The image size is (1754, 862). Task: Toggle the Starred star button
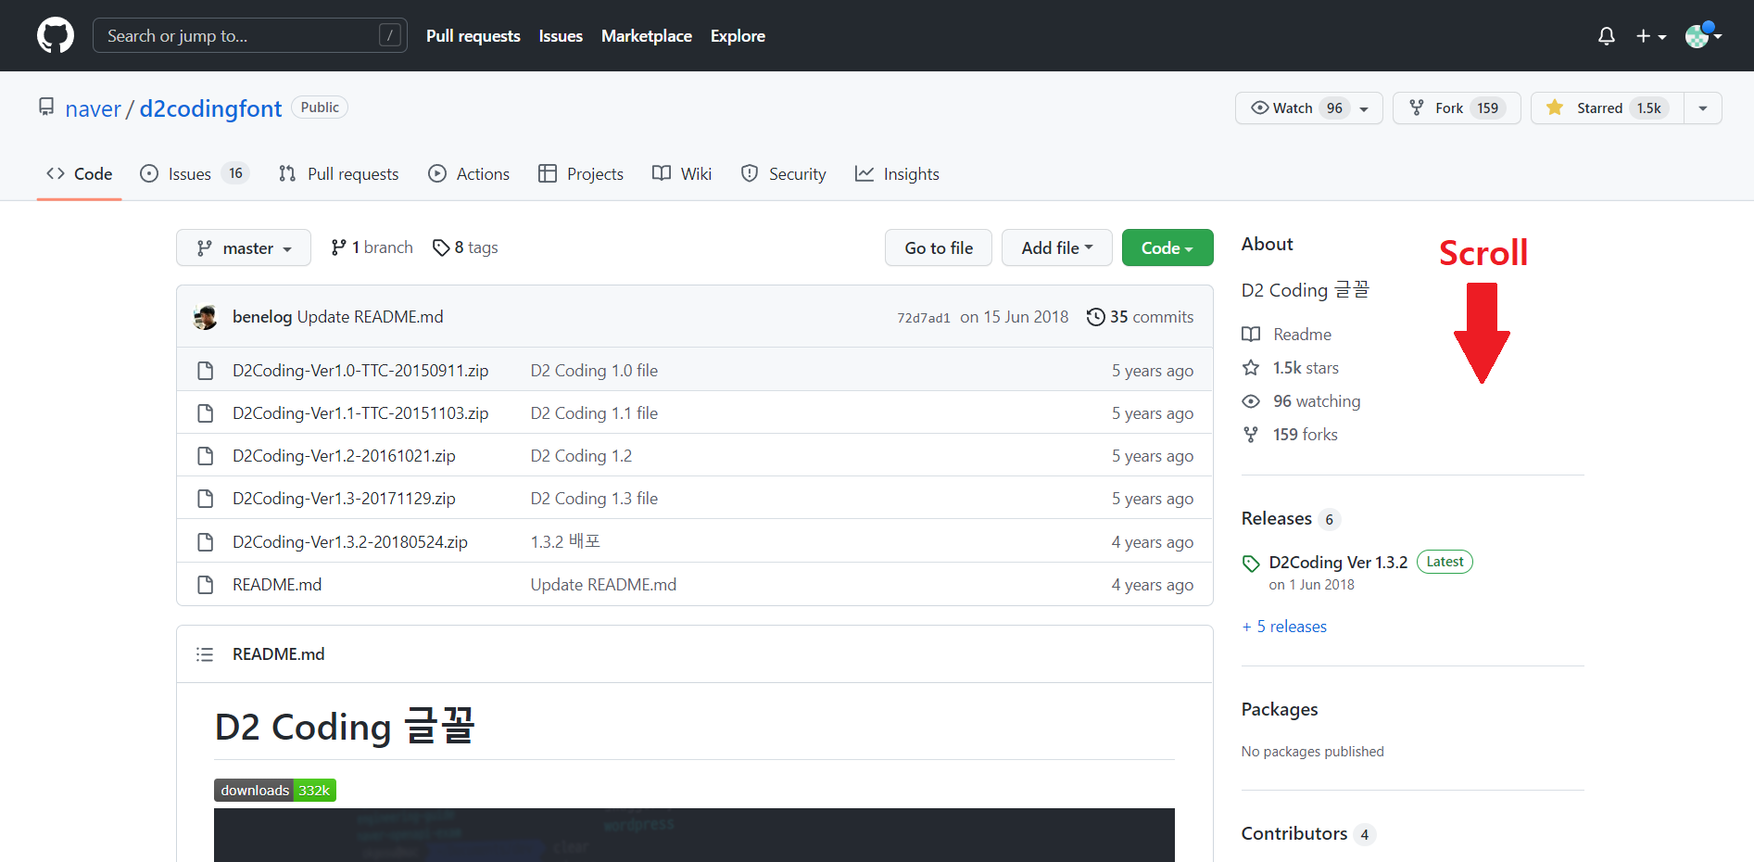coord(1607,108)
